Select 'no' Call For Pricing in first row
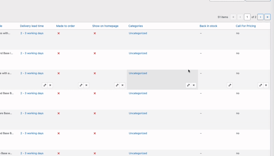The height and width of the screenshot is (156, 274). point(238,33)
